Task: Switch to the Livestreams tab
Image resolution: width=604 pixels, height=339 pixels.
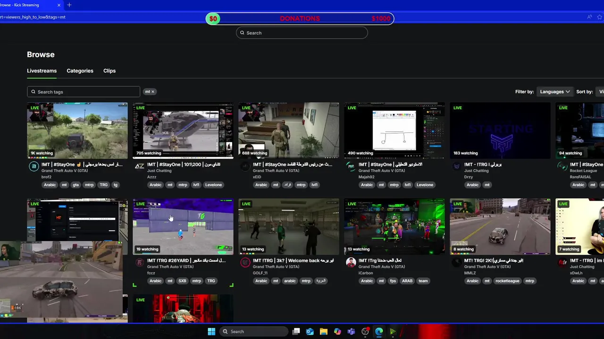Action: (42, 71)
